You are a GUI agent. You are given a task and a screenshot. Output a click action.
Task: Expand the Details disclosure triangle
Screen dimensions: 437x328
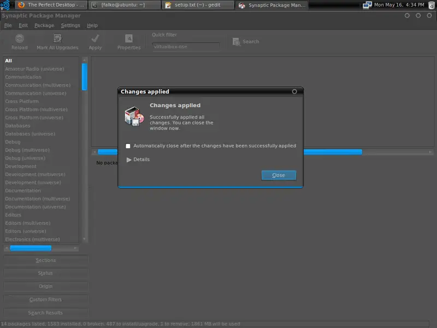[129, 160]
